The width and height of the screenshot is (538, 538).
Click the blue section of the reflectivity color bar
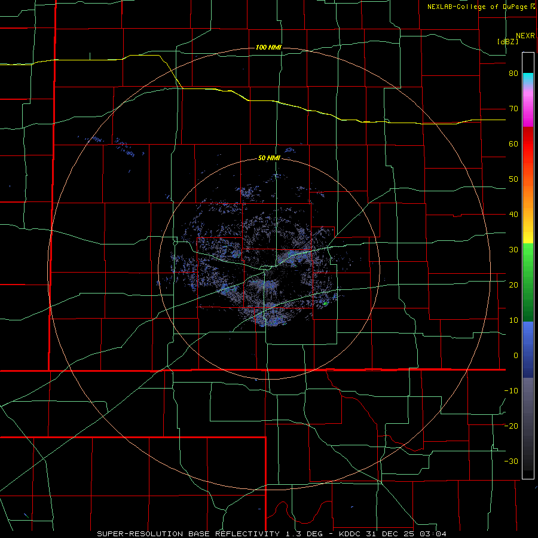[x=528, y=350]
